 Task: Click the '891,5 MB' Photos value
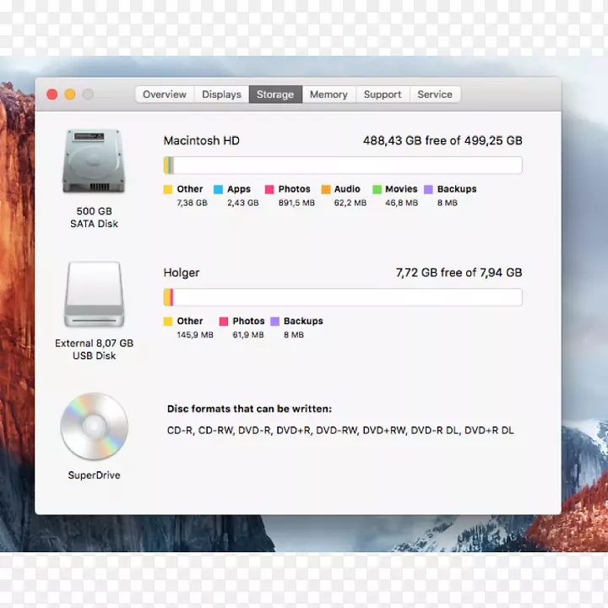tap(296, 203)
